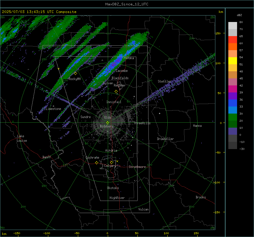Click the Innisfail city label

click(114, 102)
